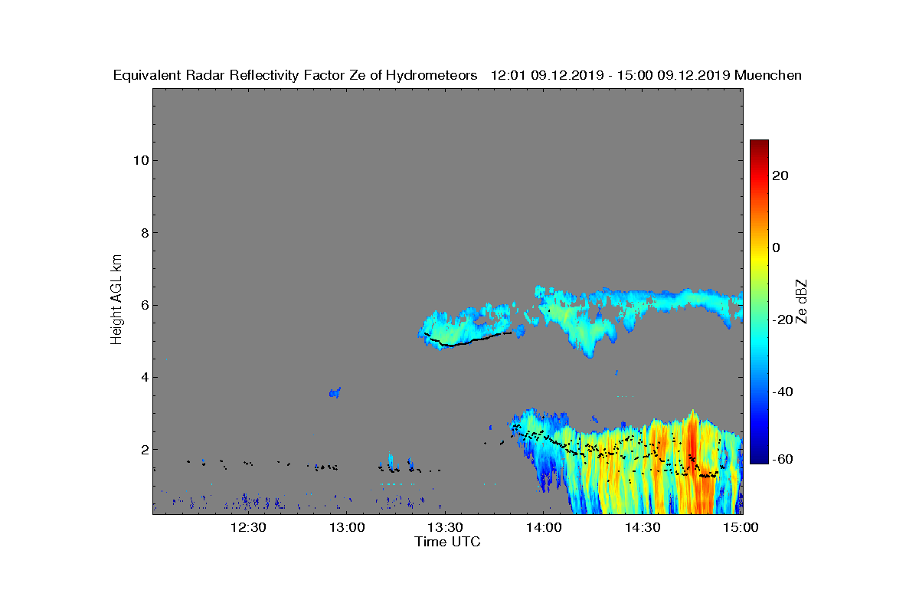Click the 'Time UTC' axis label

(448, 542)
